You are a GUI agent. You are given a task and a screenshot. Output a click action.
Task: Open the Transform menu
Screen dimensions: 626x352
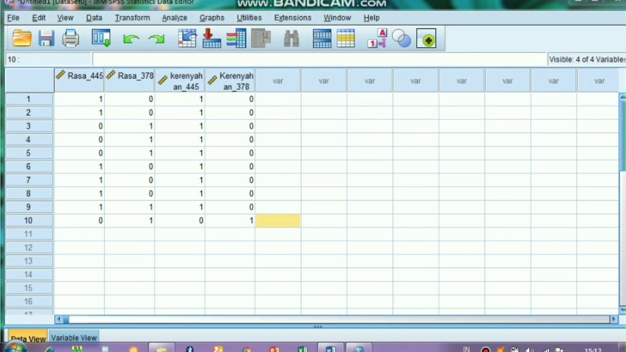[x=133, y=18]
